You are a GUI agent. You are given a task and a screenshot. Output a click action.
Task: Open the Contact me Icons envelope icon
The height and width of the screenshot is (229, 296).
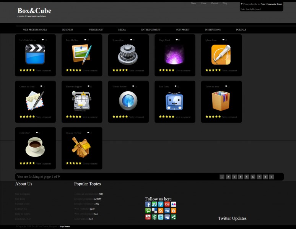[x=35, y=100]
